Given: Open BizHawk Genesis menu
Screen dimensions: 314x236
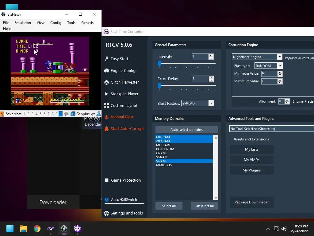Looking at the screenshot, I should pyautogui.click(x=87, y=23).
